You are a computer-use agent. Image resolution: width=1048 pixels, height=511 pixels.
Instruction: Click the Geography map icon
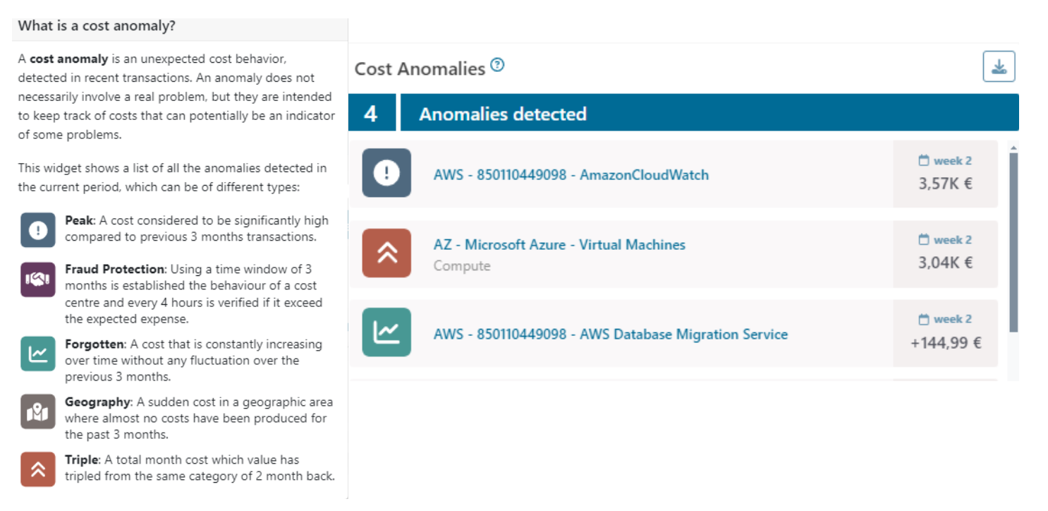click(x=38, y=411)
